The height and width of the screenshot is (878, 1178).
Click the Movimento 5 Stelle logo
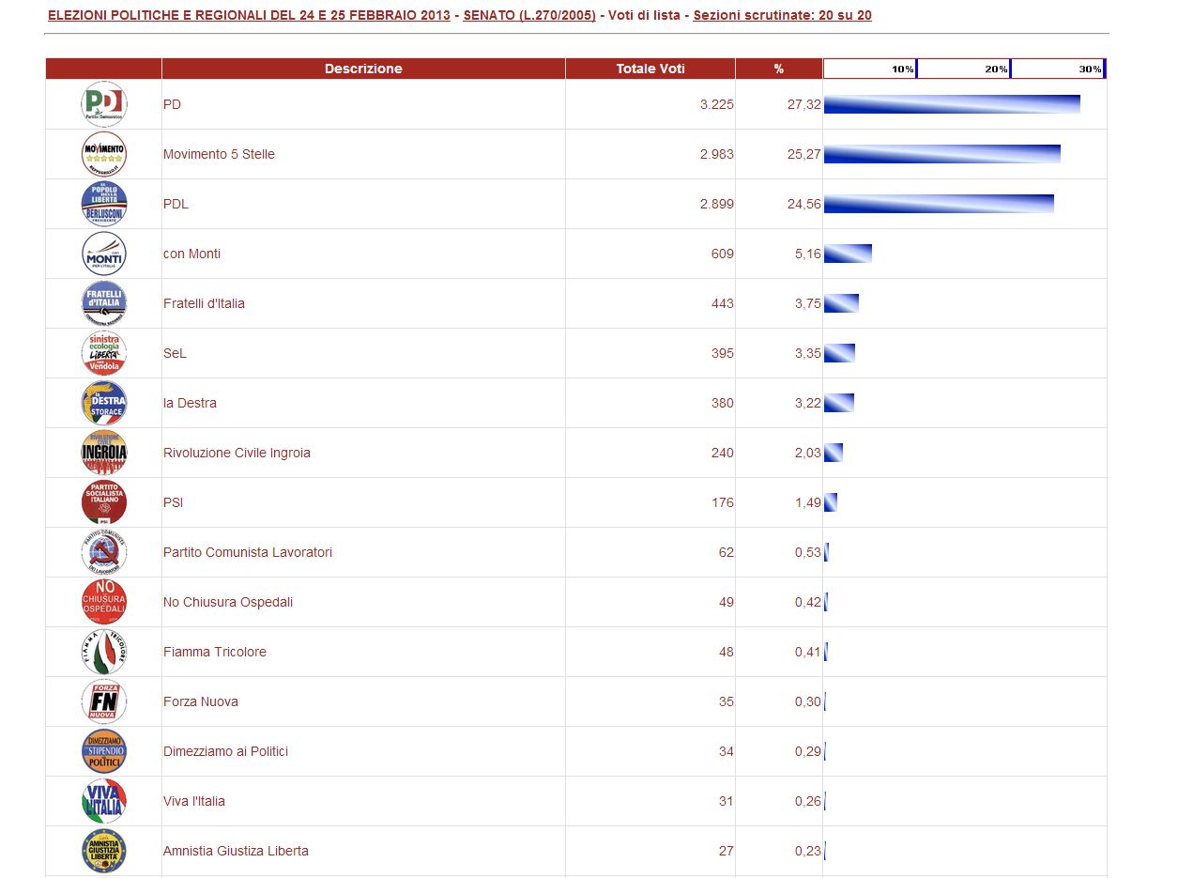click(103, 154)
